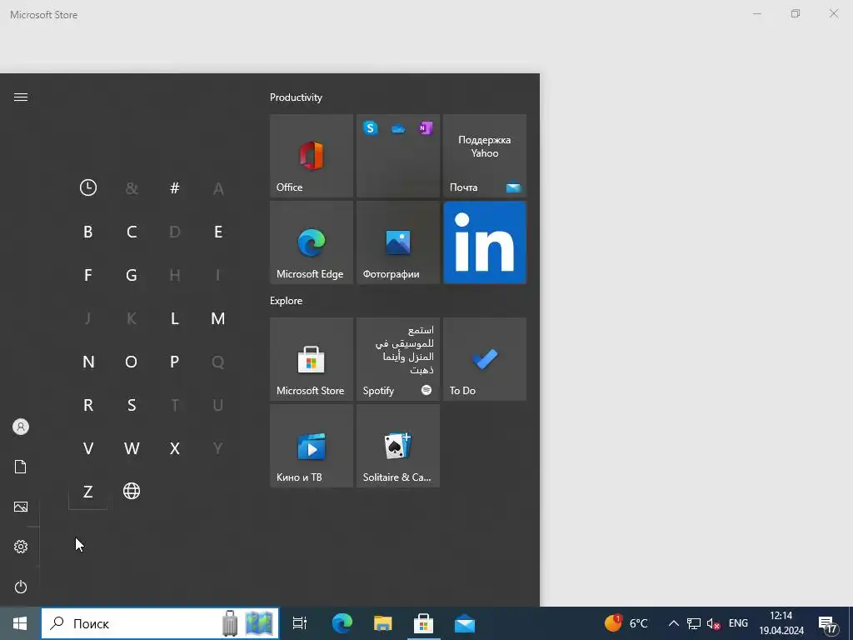
Task: Jump to recently added clock icon
Action: coord(88,187)
